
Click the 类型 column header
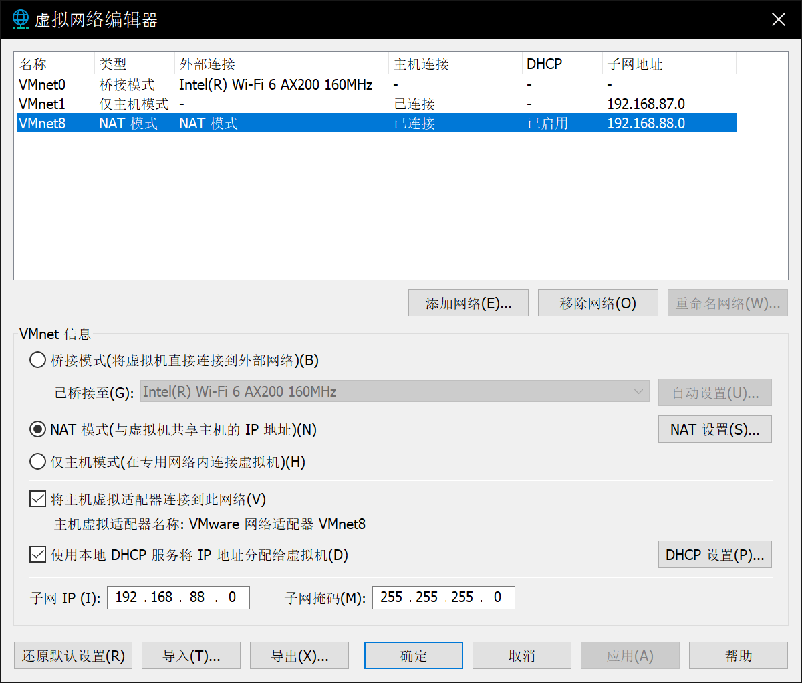click(x=135, y=64)
